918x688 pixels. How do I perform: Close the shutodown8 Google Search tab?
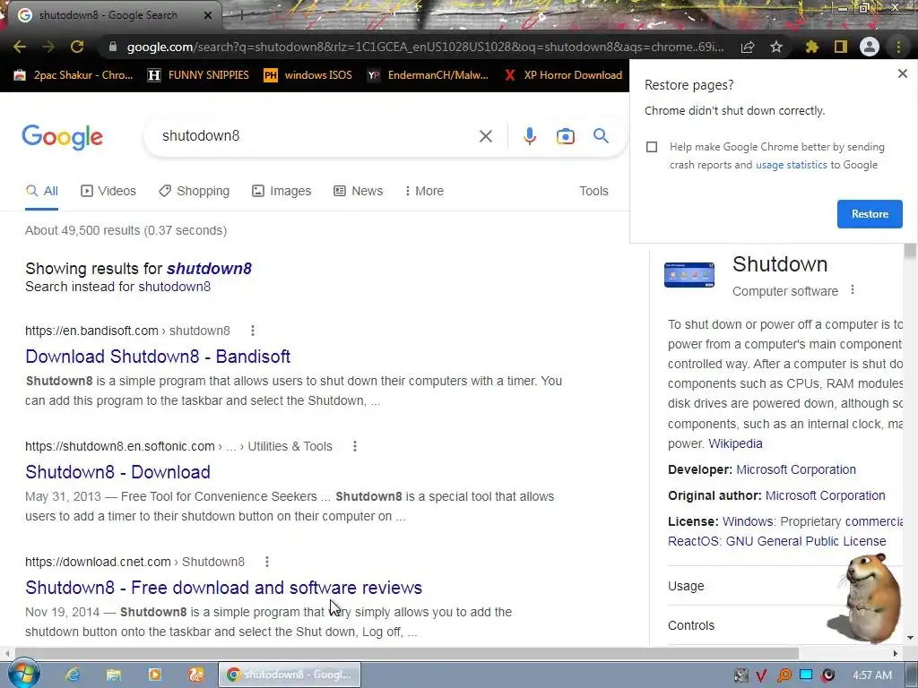(x=208, y=16)
